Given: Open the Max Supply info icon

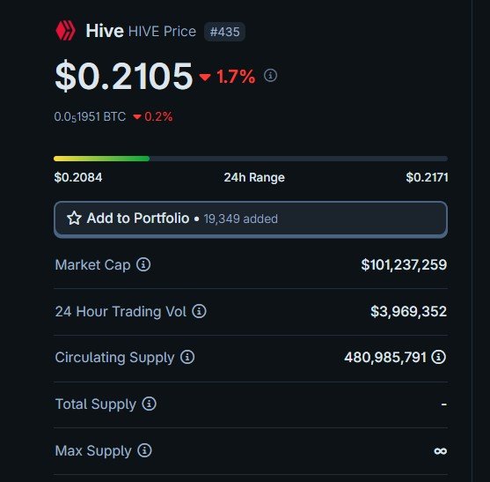Looking at the screenshot, I should [x=144, y=450].
